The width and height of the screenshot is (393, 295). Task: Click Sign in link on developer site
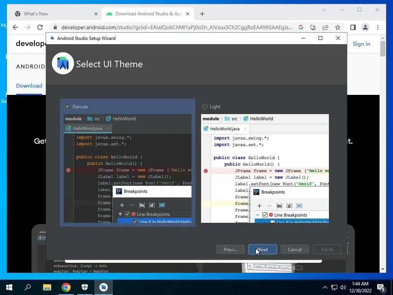(362, 44)
